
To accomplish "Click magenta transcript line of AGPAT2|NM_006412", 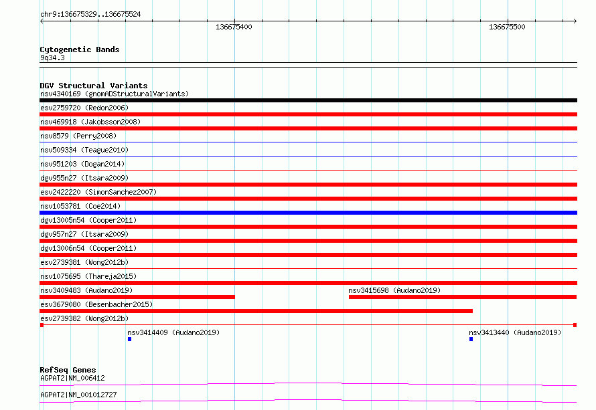I will (x=308, y=384).
